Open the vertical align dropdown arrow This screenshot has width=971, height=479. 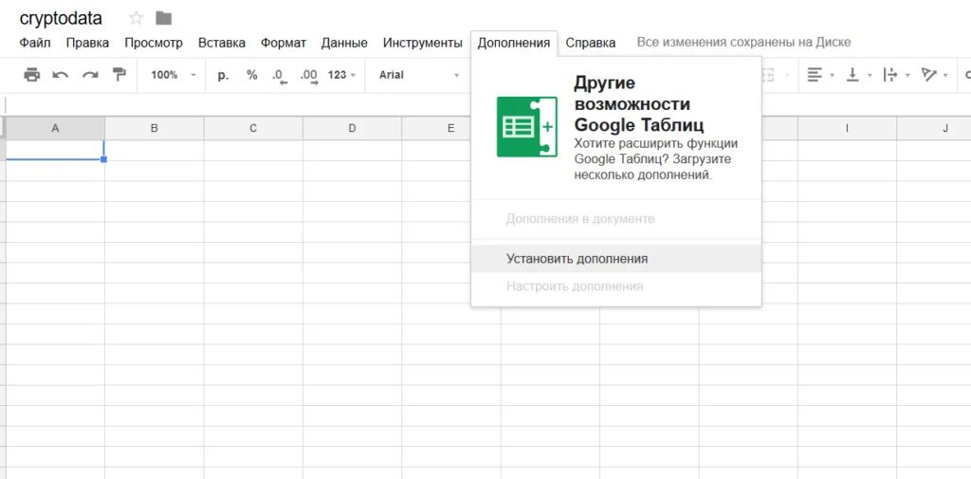(x=870, y=76)
